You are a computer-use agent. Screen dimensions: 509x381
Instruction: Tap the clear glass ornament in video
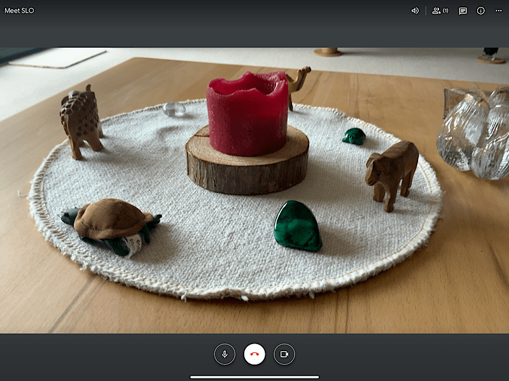[x=474, y=132]
